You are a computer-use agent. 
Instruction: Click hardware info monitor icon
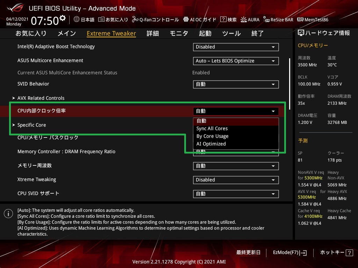[301, 33]
